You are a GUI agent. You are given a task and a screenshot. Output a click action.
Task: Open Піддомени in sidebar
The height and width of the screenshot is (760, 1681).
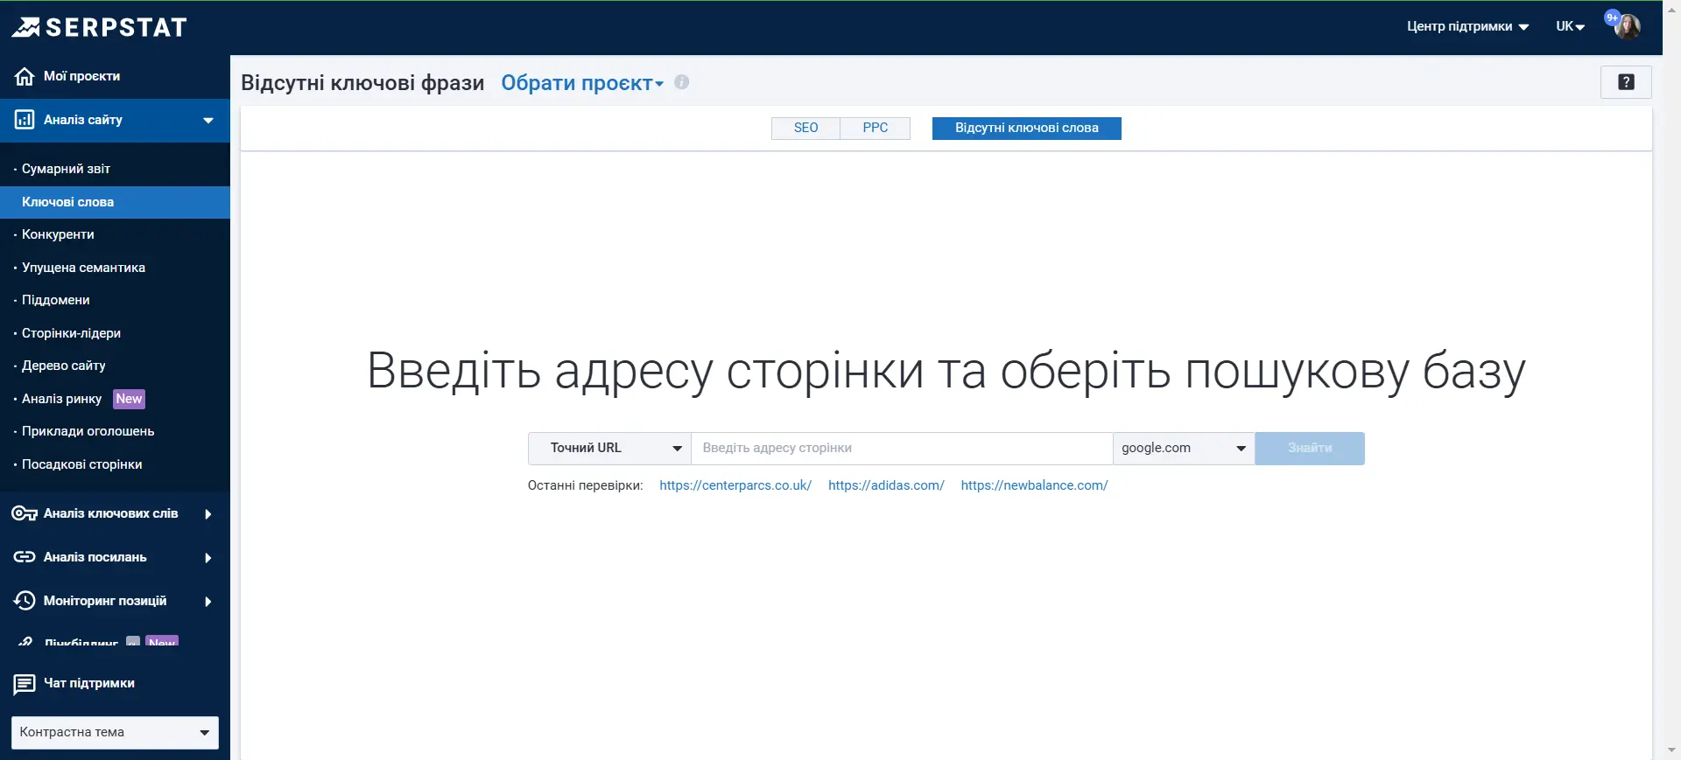pyautogui.click(x=55, y=300)
